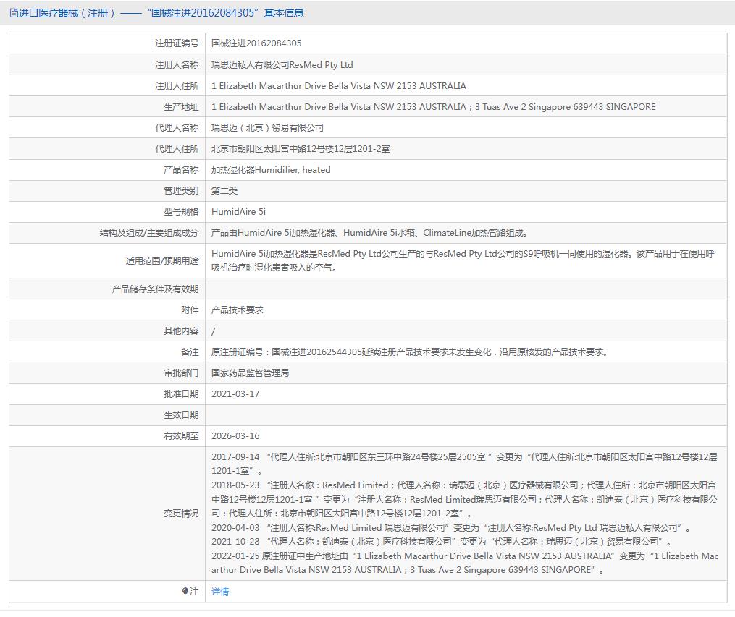735x617 pixels.
Task: Select the expiry date 2026-03-16
Action: click(x=235, y=436)
